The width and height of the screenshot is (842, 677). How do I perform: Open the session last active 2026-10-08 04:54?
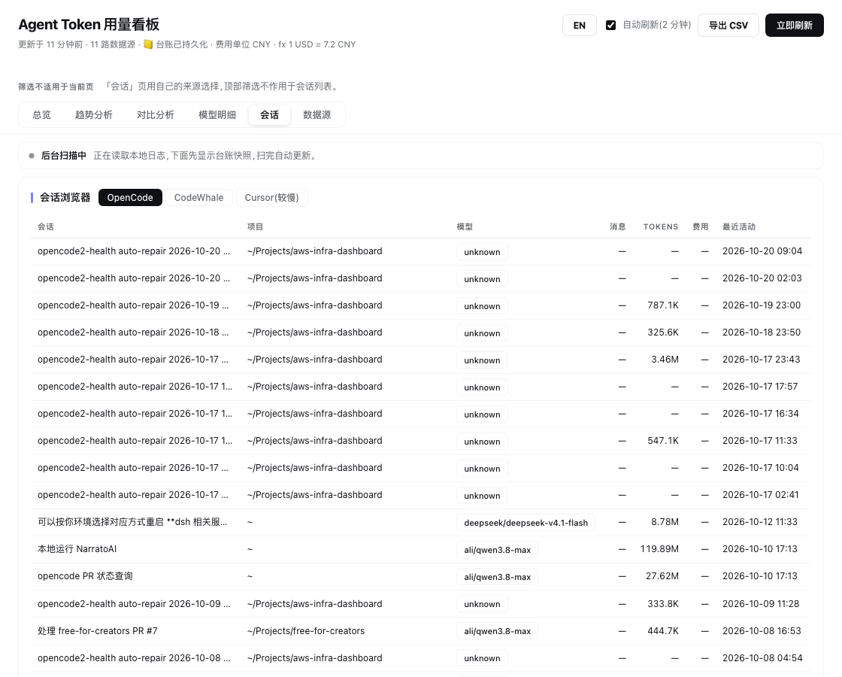coord(421,658)
